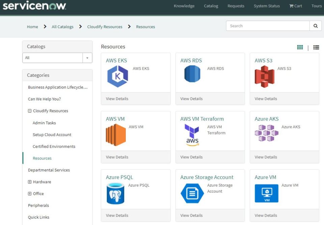Open the AWS VM title link
Screen dimensions: 324x225
(x=115, y=119)
